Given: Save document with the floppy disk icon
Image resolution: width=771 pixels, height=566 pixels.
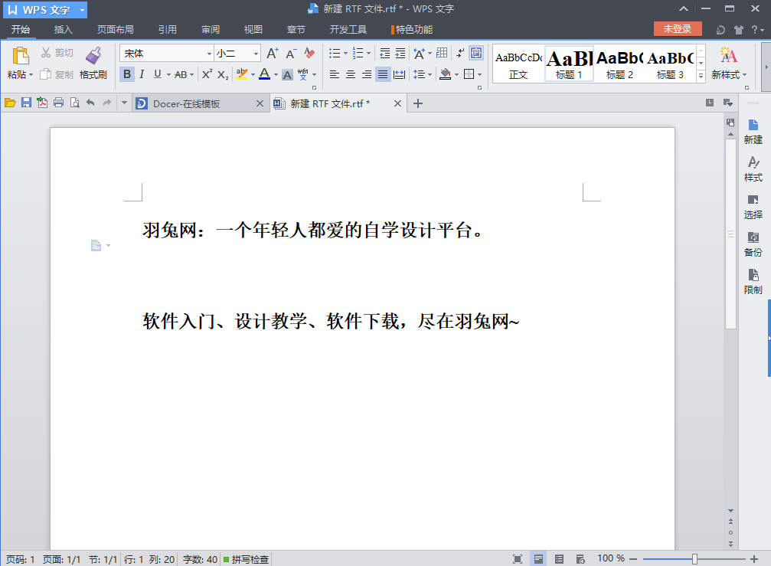Looking at the screenshot, I should pos(27,103).
